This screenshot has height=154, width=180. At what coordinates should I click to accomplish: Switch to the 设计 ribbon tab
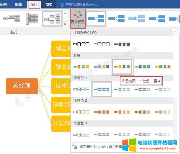pyautogui.click(x=34, y=5)
